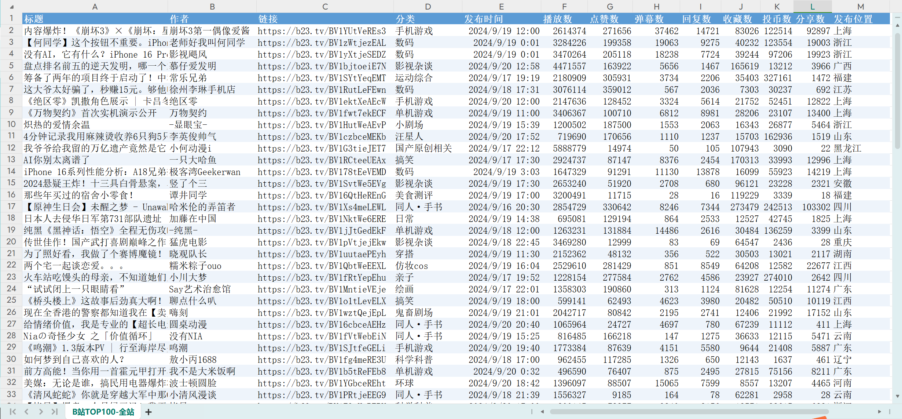Go to the next sheet arrow
Image resolution: width=902 pixels, height=419 pixels.
tap(41, 412)
